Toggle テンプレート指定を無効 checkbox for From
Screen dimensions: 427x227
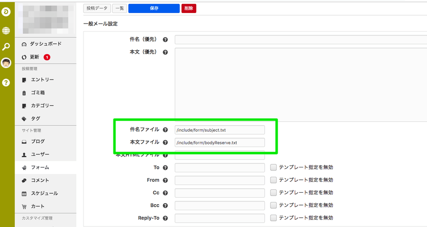tap(273, 180)
